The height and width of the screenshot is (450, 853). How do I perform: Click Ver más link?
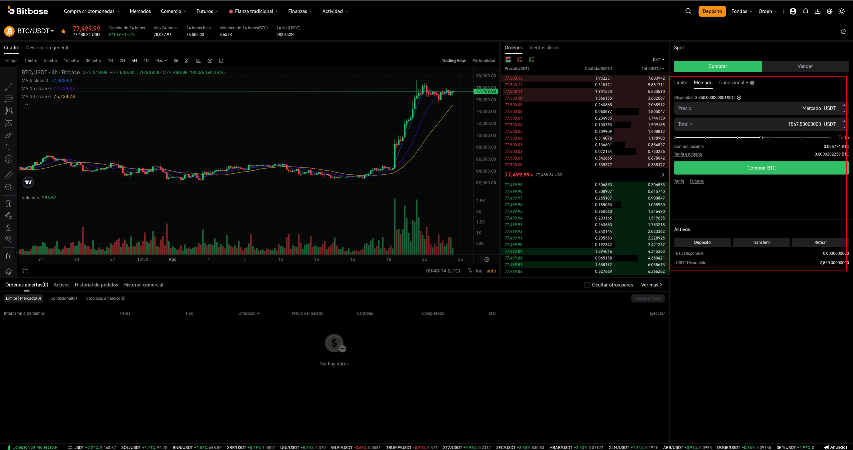click(652, 285)
